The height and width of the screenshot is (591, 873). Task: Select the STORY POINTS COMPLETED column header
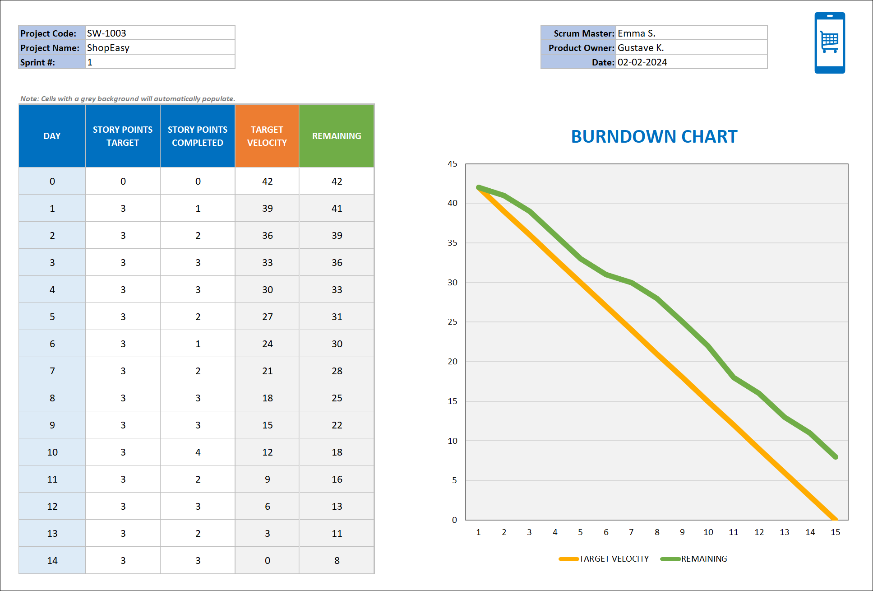(x=197, y=135)
